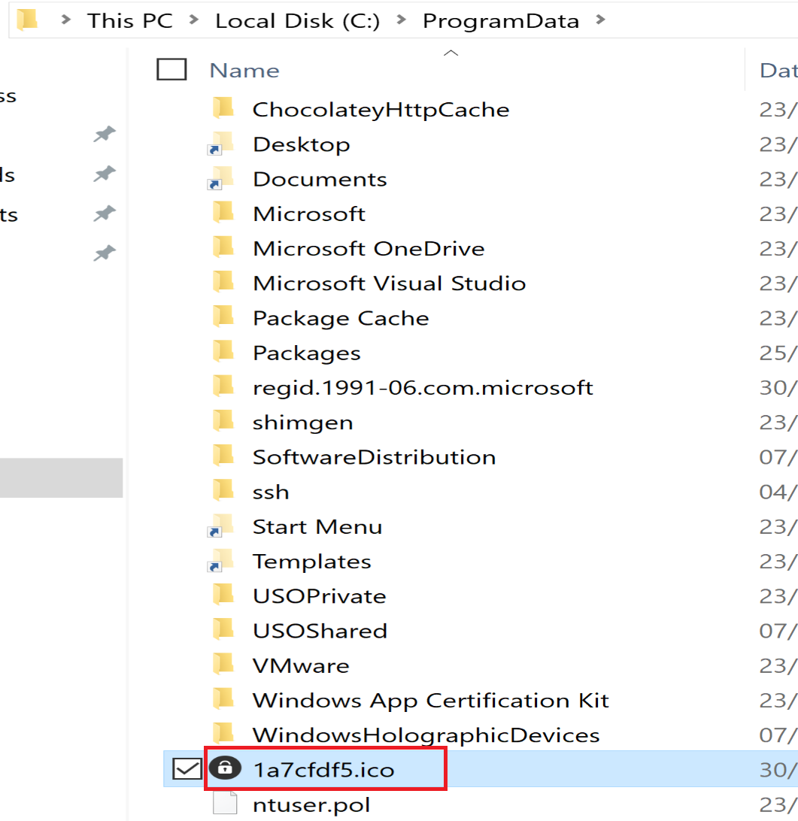Uncheck the checkbox for 1a7cfdf5.ico
The height and width of the screenshot is (821, 798).
click(186, 769)
